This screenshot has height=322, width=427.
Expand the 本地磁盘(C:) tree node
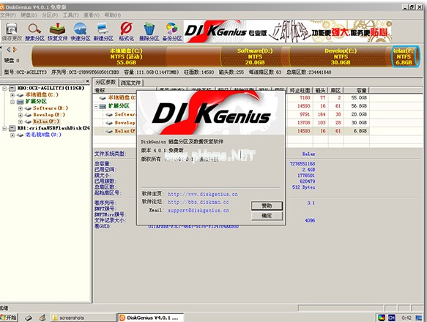[12, 95]
